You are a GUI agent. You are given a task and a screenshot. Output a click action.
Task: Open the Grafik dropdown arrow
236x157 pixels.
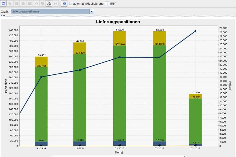(x=92, y=11)
